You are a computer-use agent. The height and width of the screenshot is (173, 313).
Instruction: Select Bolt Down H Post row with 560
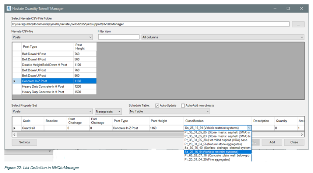click(54, 59)
